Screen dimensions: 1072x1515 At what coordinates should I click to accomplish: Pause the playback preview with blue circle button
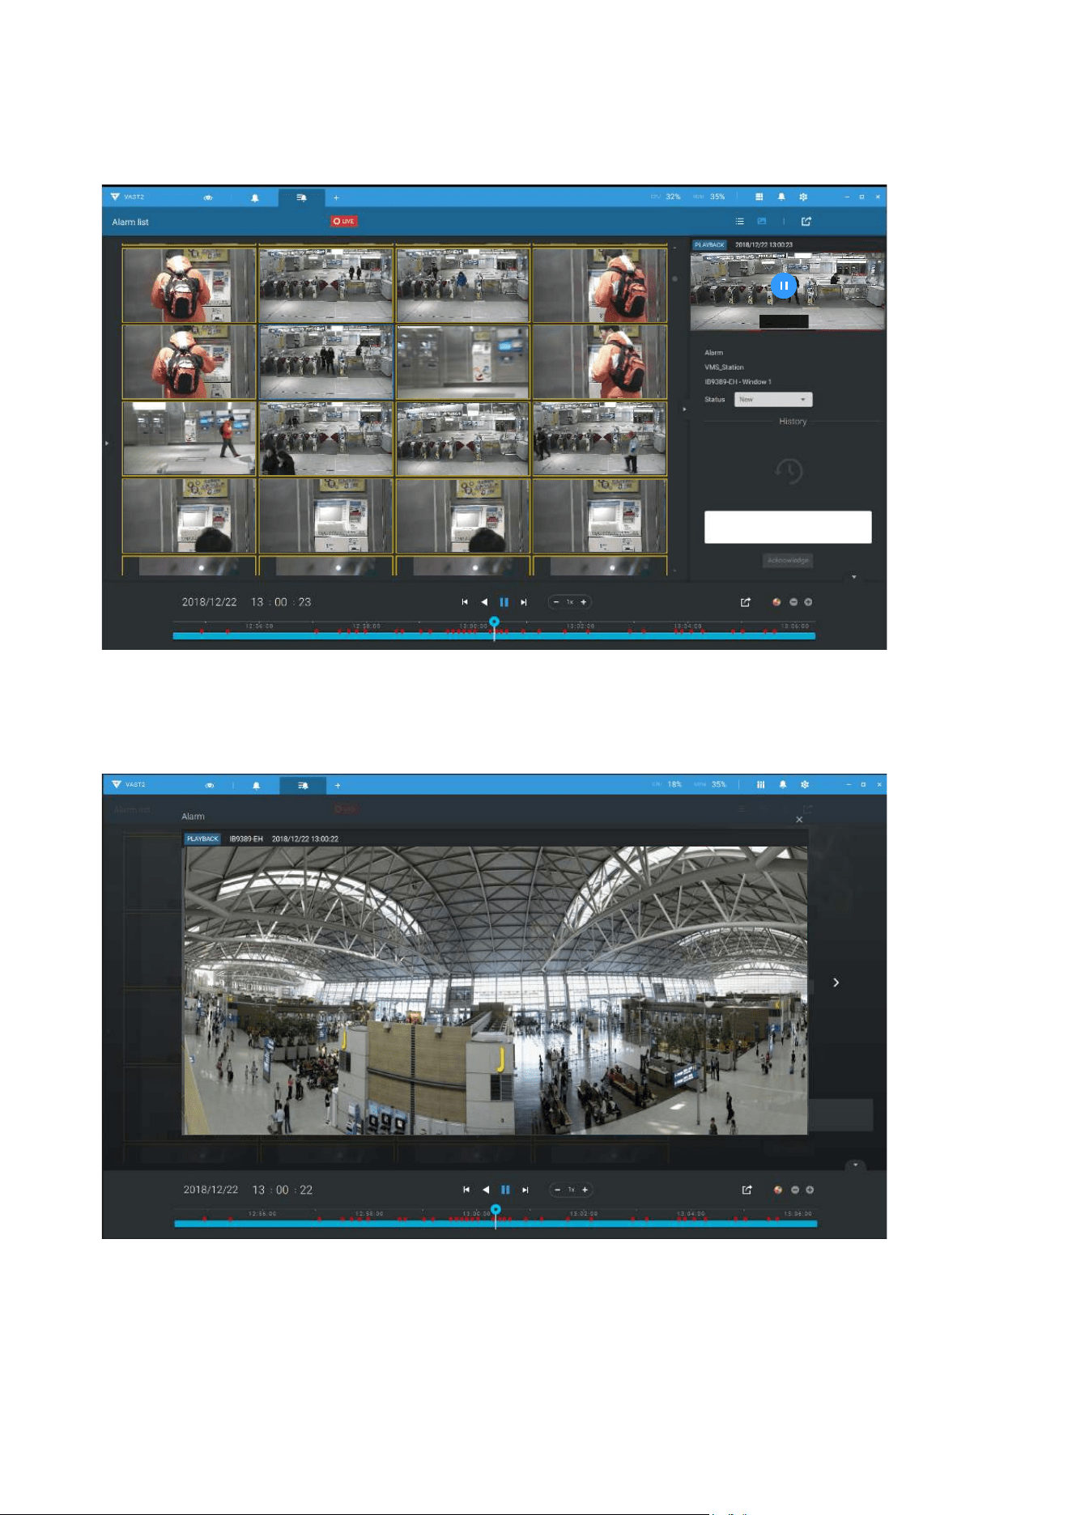(784, 286)
